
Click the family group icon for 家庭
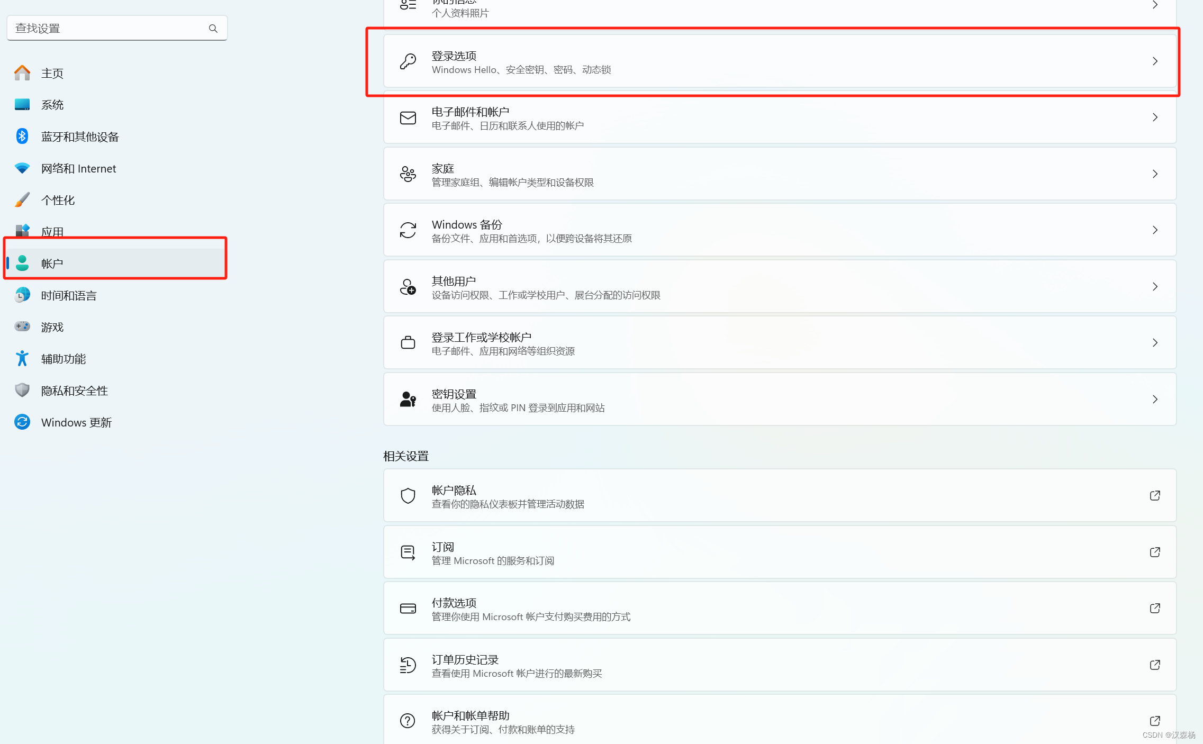408,174
